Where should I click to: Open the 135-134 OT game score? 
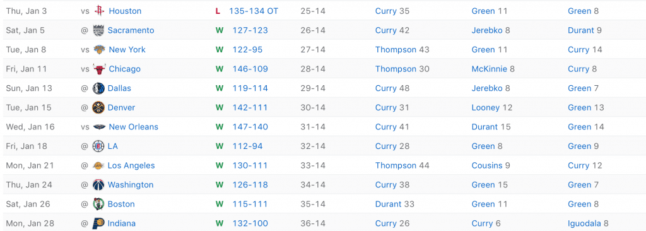254,11
